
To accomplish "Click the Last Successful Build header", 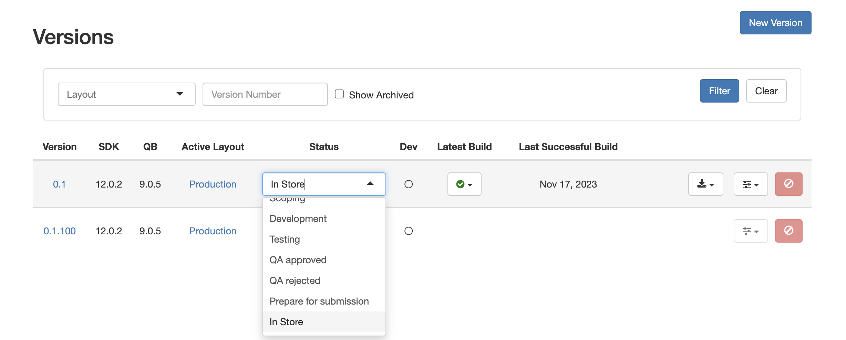I will (x=568, y=147).
